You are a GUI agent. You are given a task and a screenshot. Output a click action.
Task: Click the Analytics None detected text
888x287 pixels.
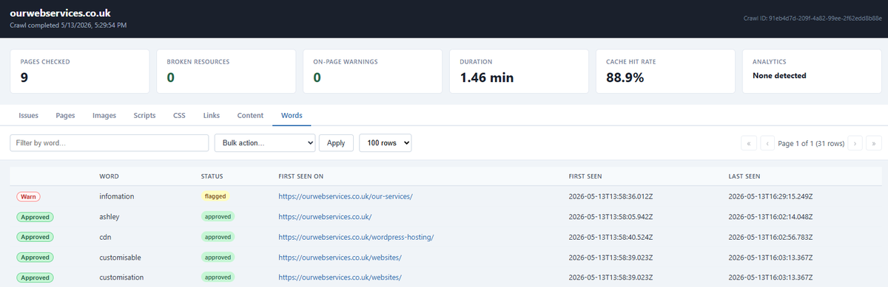coord(779,75)
